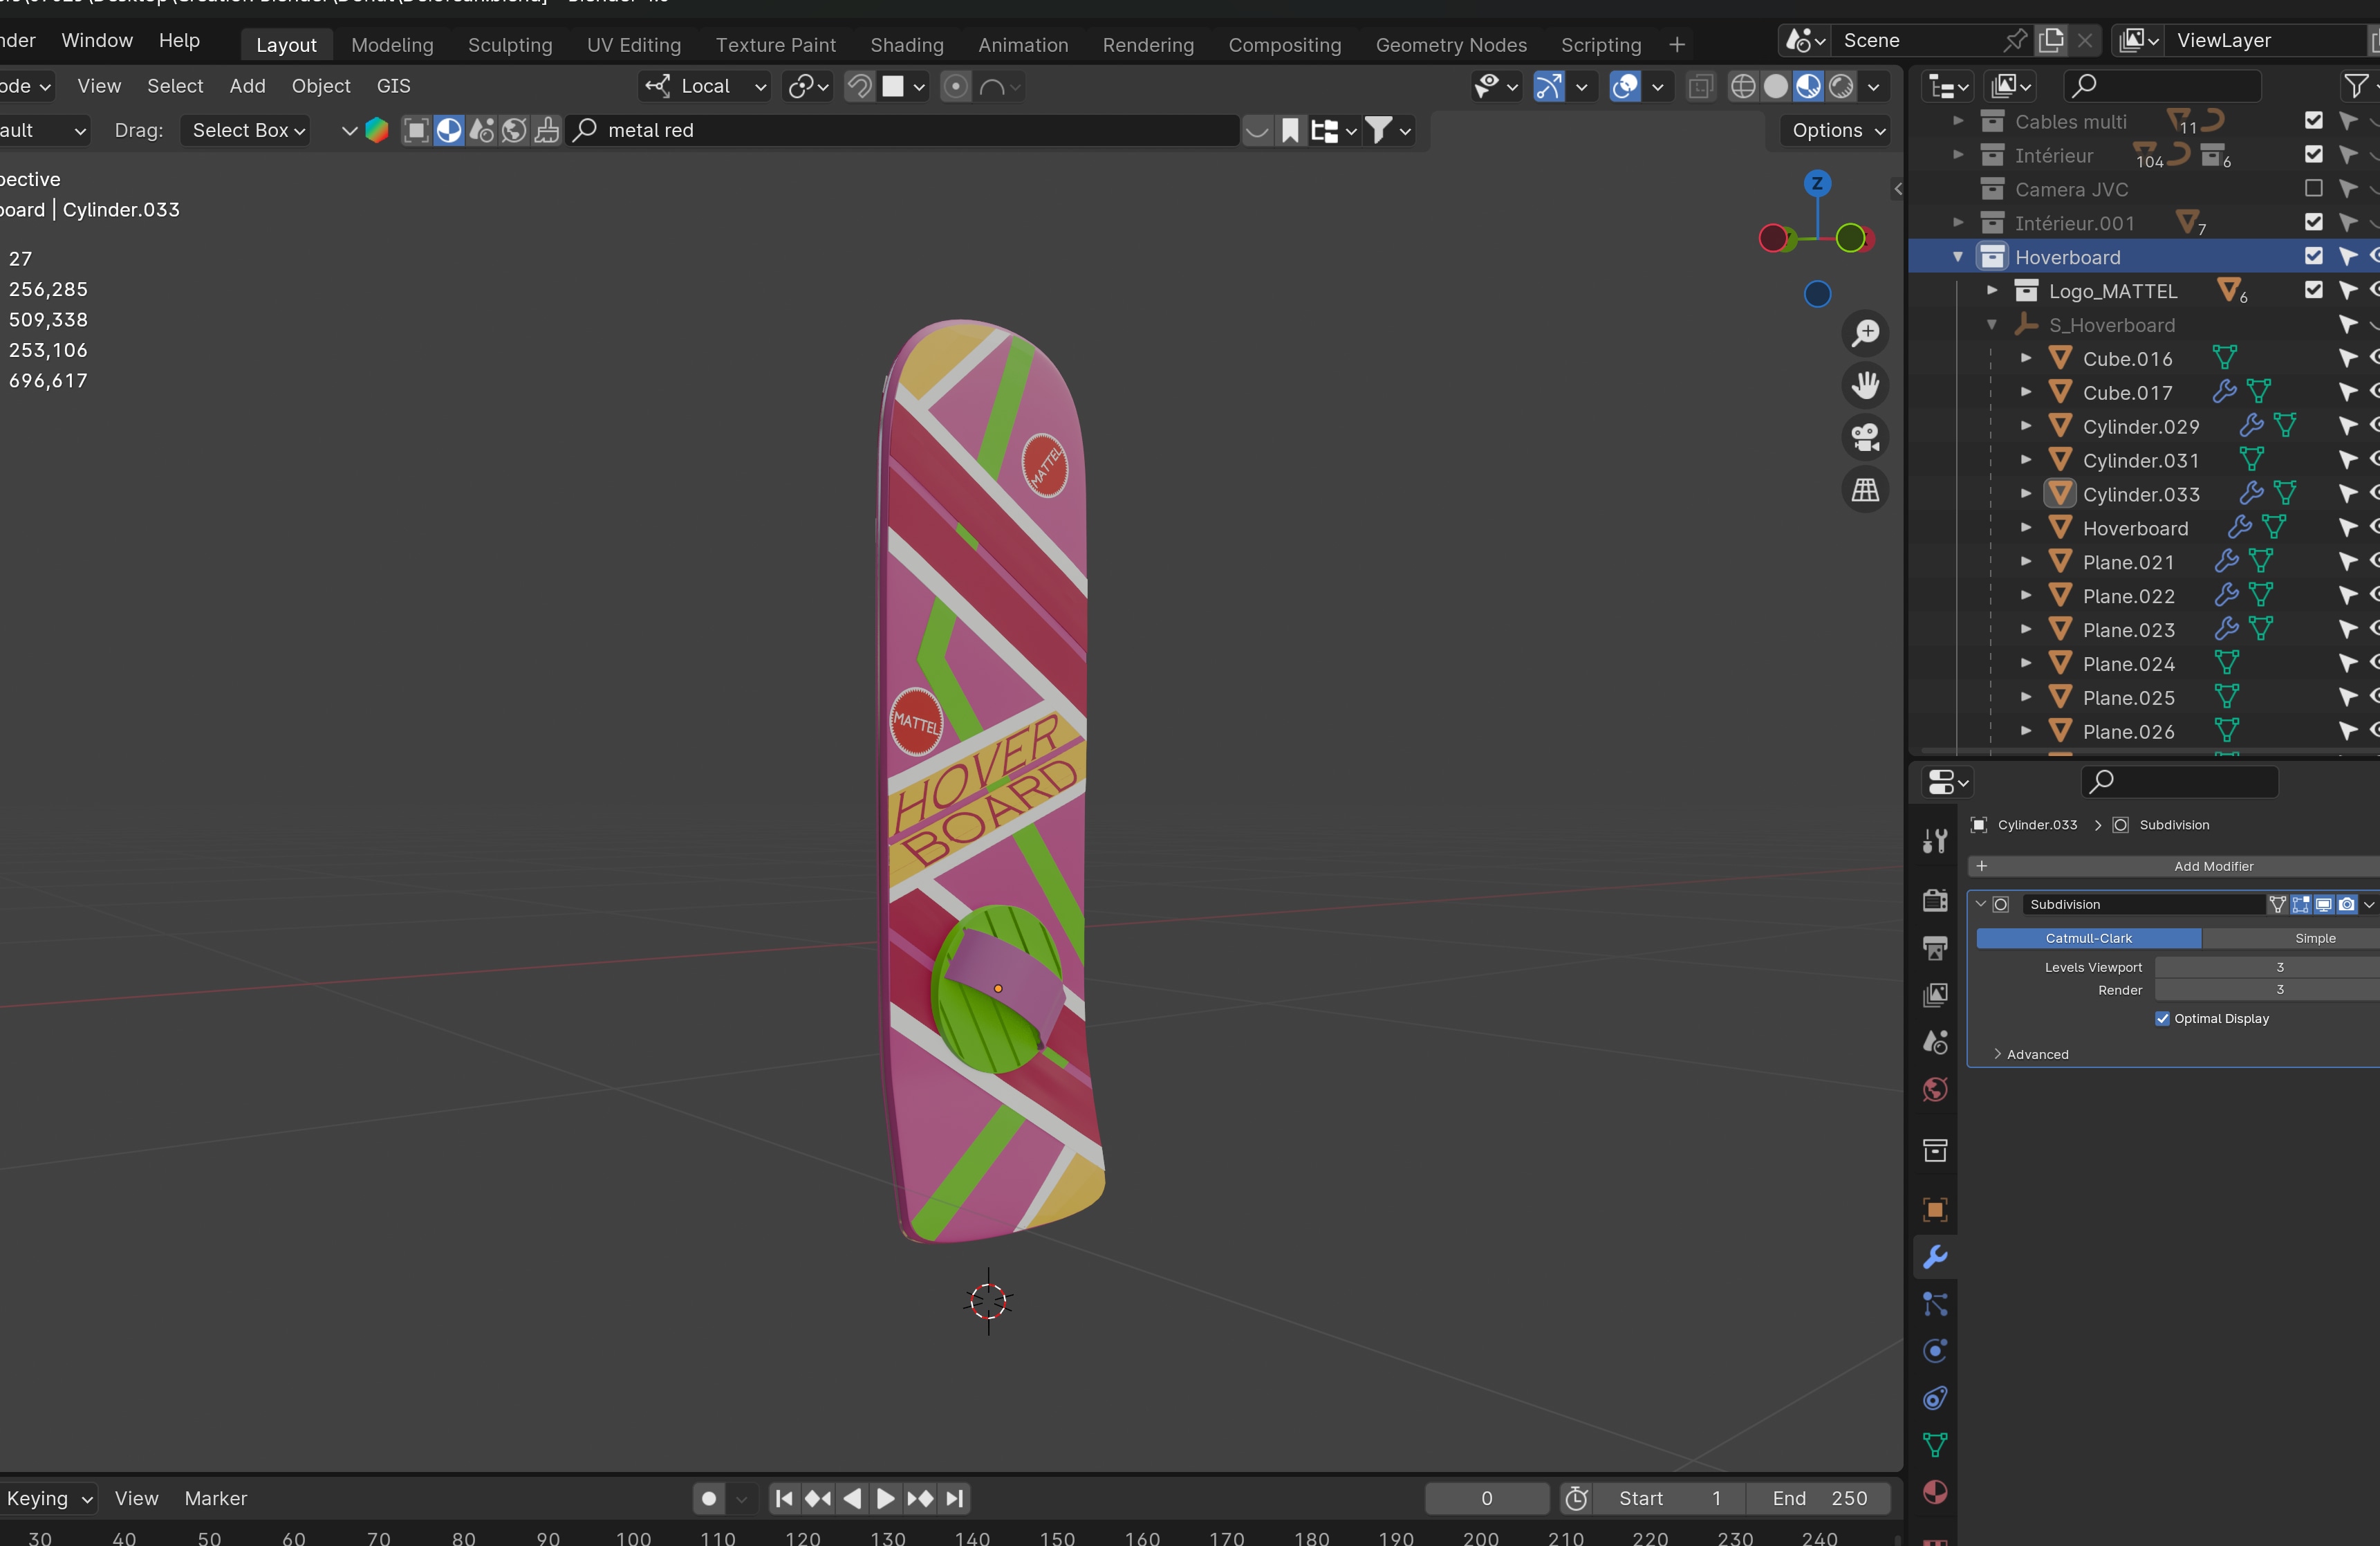The image size is (2380, 1546).
Task: Uncheck Logo_MATTEL collection checkbox
Action: point(2313,291)
